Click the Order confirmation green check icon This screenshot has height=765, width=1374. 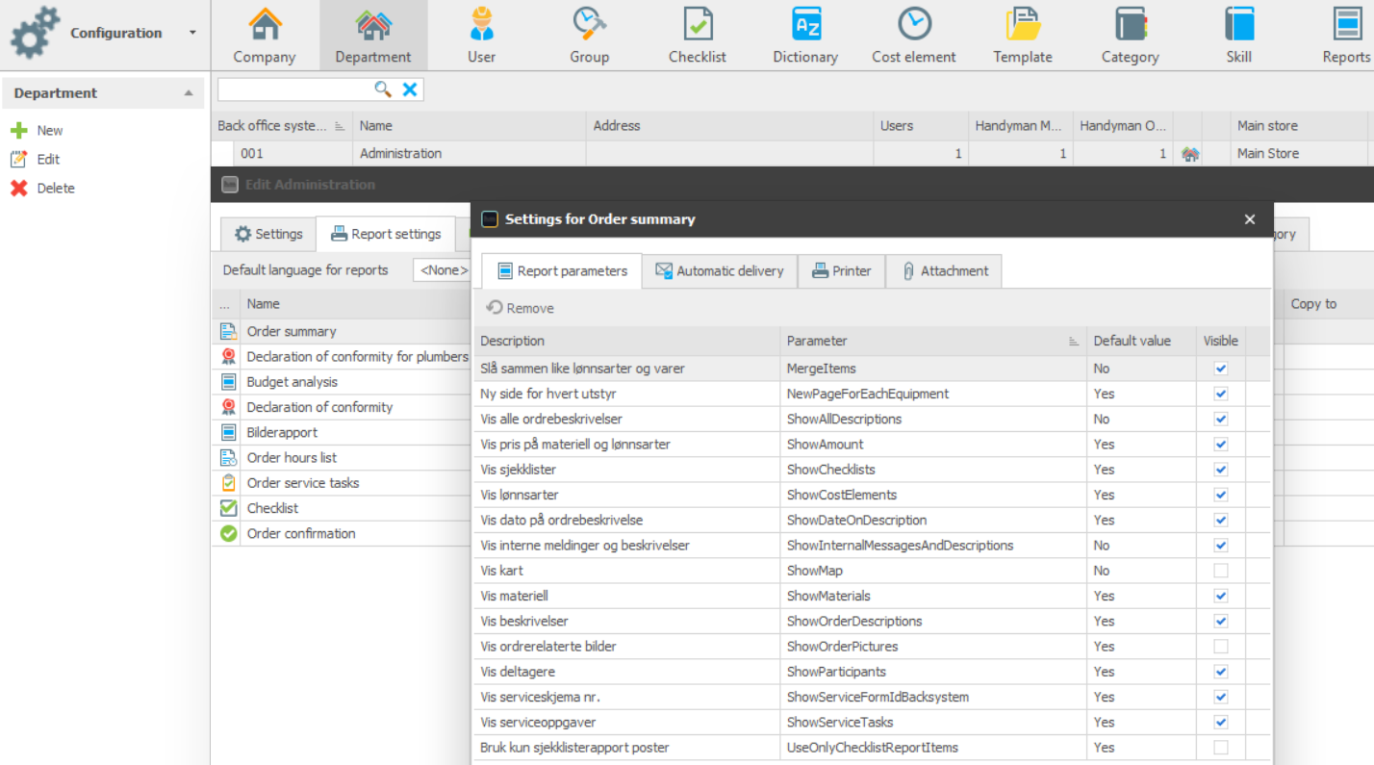pyautogui.click(x=228, y=533)
